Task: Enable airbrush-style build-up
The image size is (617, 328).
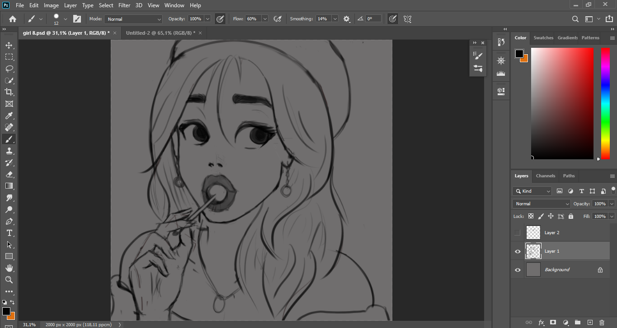Action: (278, 19)
